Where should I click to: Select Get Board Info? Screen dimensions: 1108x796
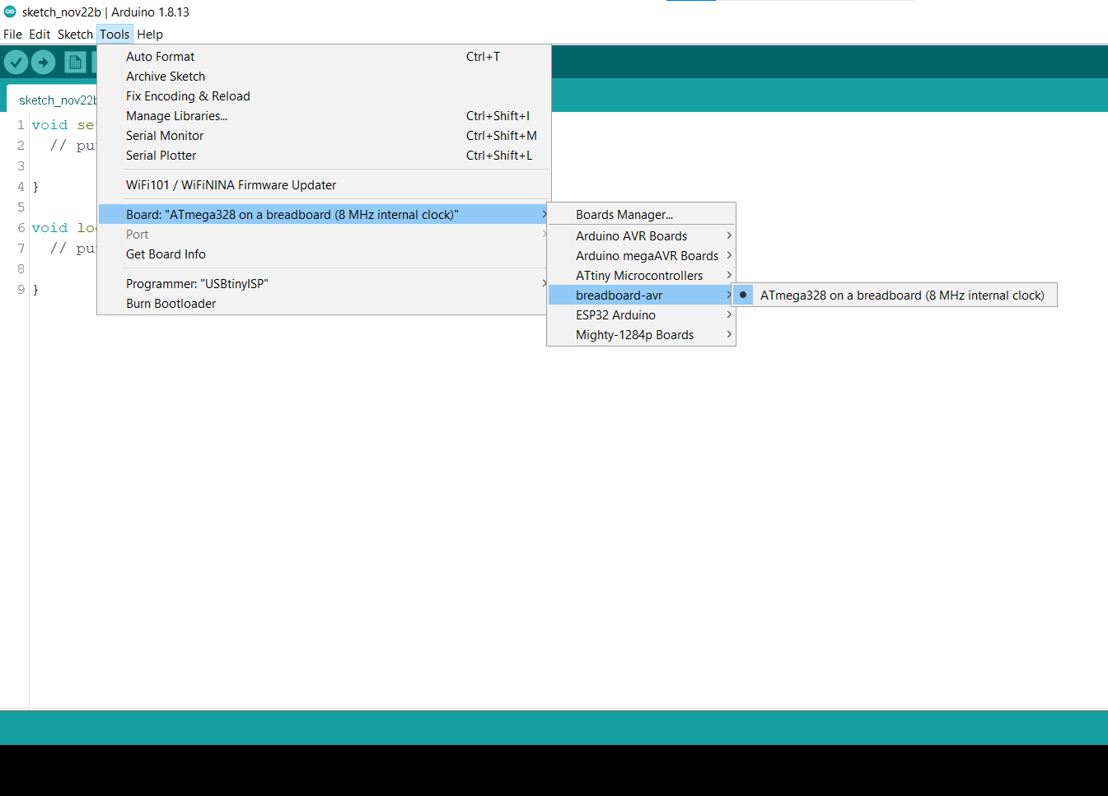point(325,254)
